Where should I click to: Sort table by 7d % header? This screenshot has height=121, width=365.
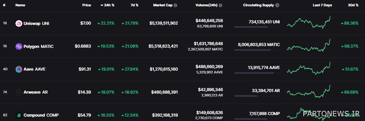(x=134, y=5)
